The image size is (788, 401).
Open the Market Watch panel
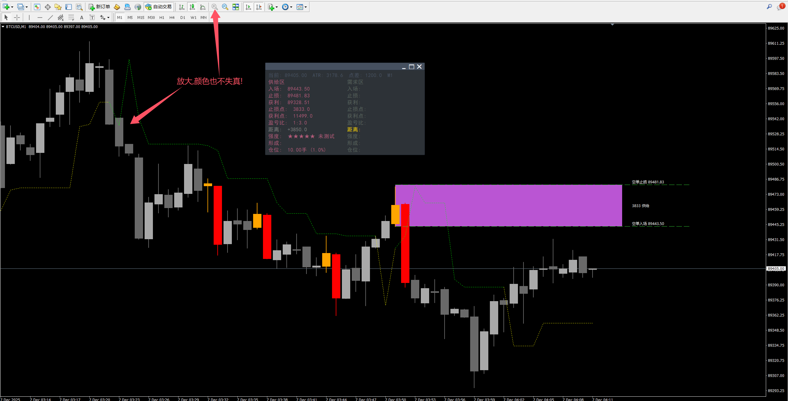pyautogui.click(x=37, y=7)
